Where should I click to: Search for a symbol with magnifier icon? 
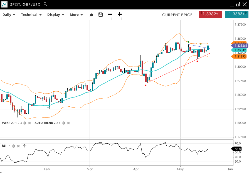tap(46, 4)
